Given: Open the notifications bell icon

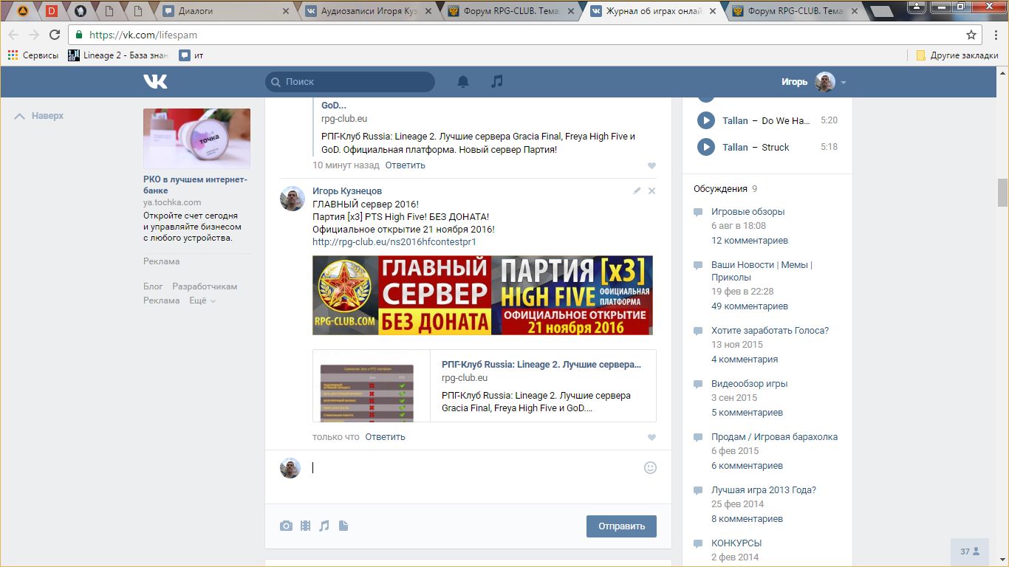Looking at the screenshot, I should (463, 81).
